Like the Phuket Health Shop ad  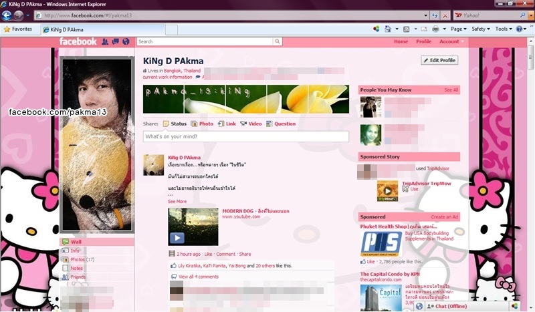pyautogui.click(x=370, y=261)
